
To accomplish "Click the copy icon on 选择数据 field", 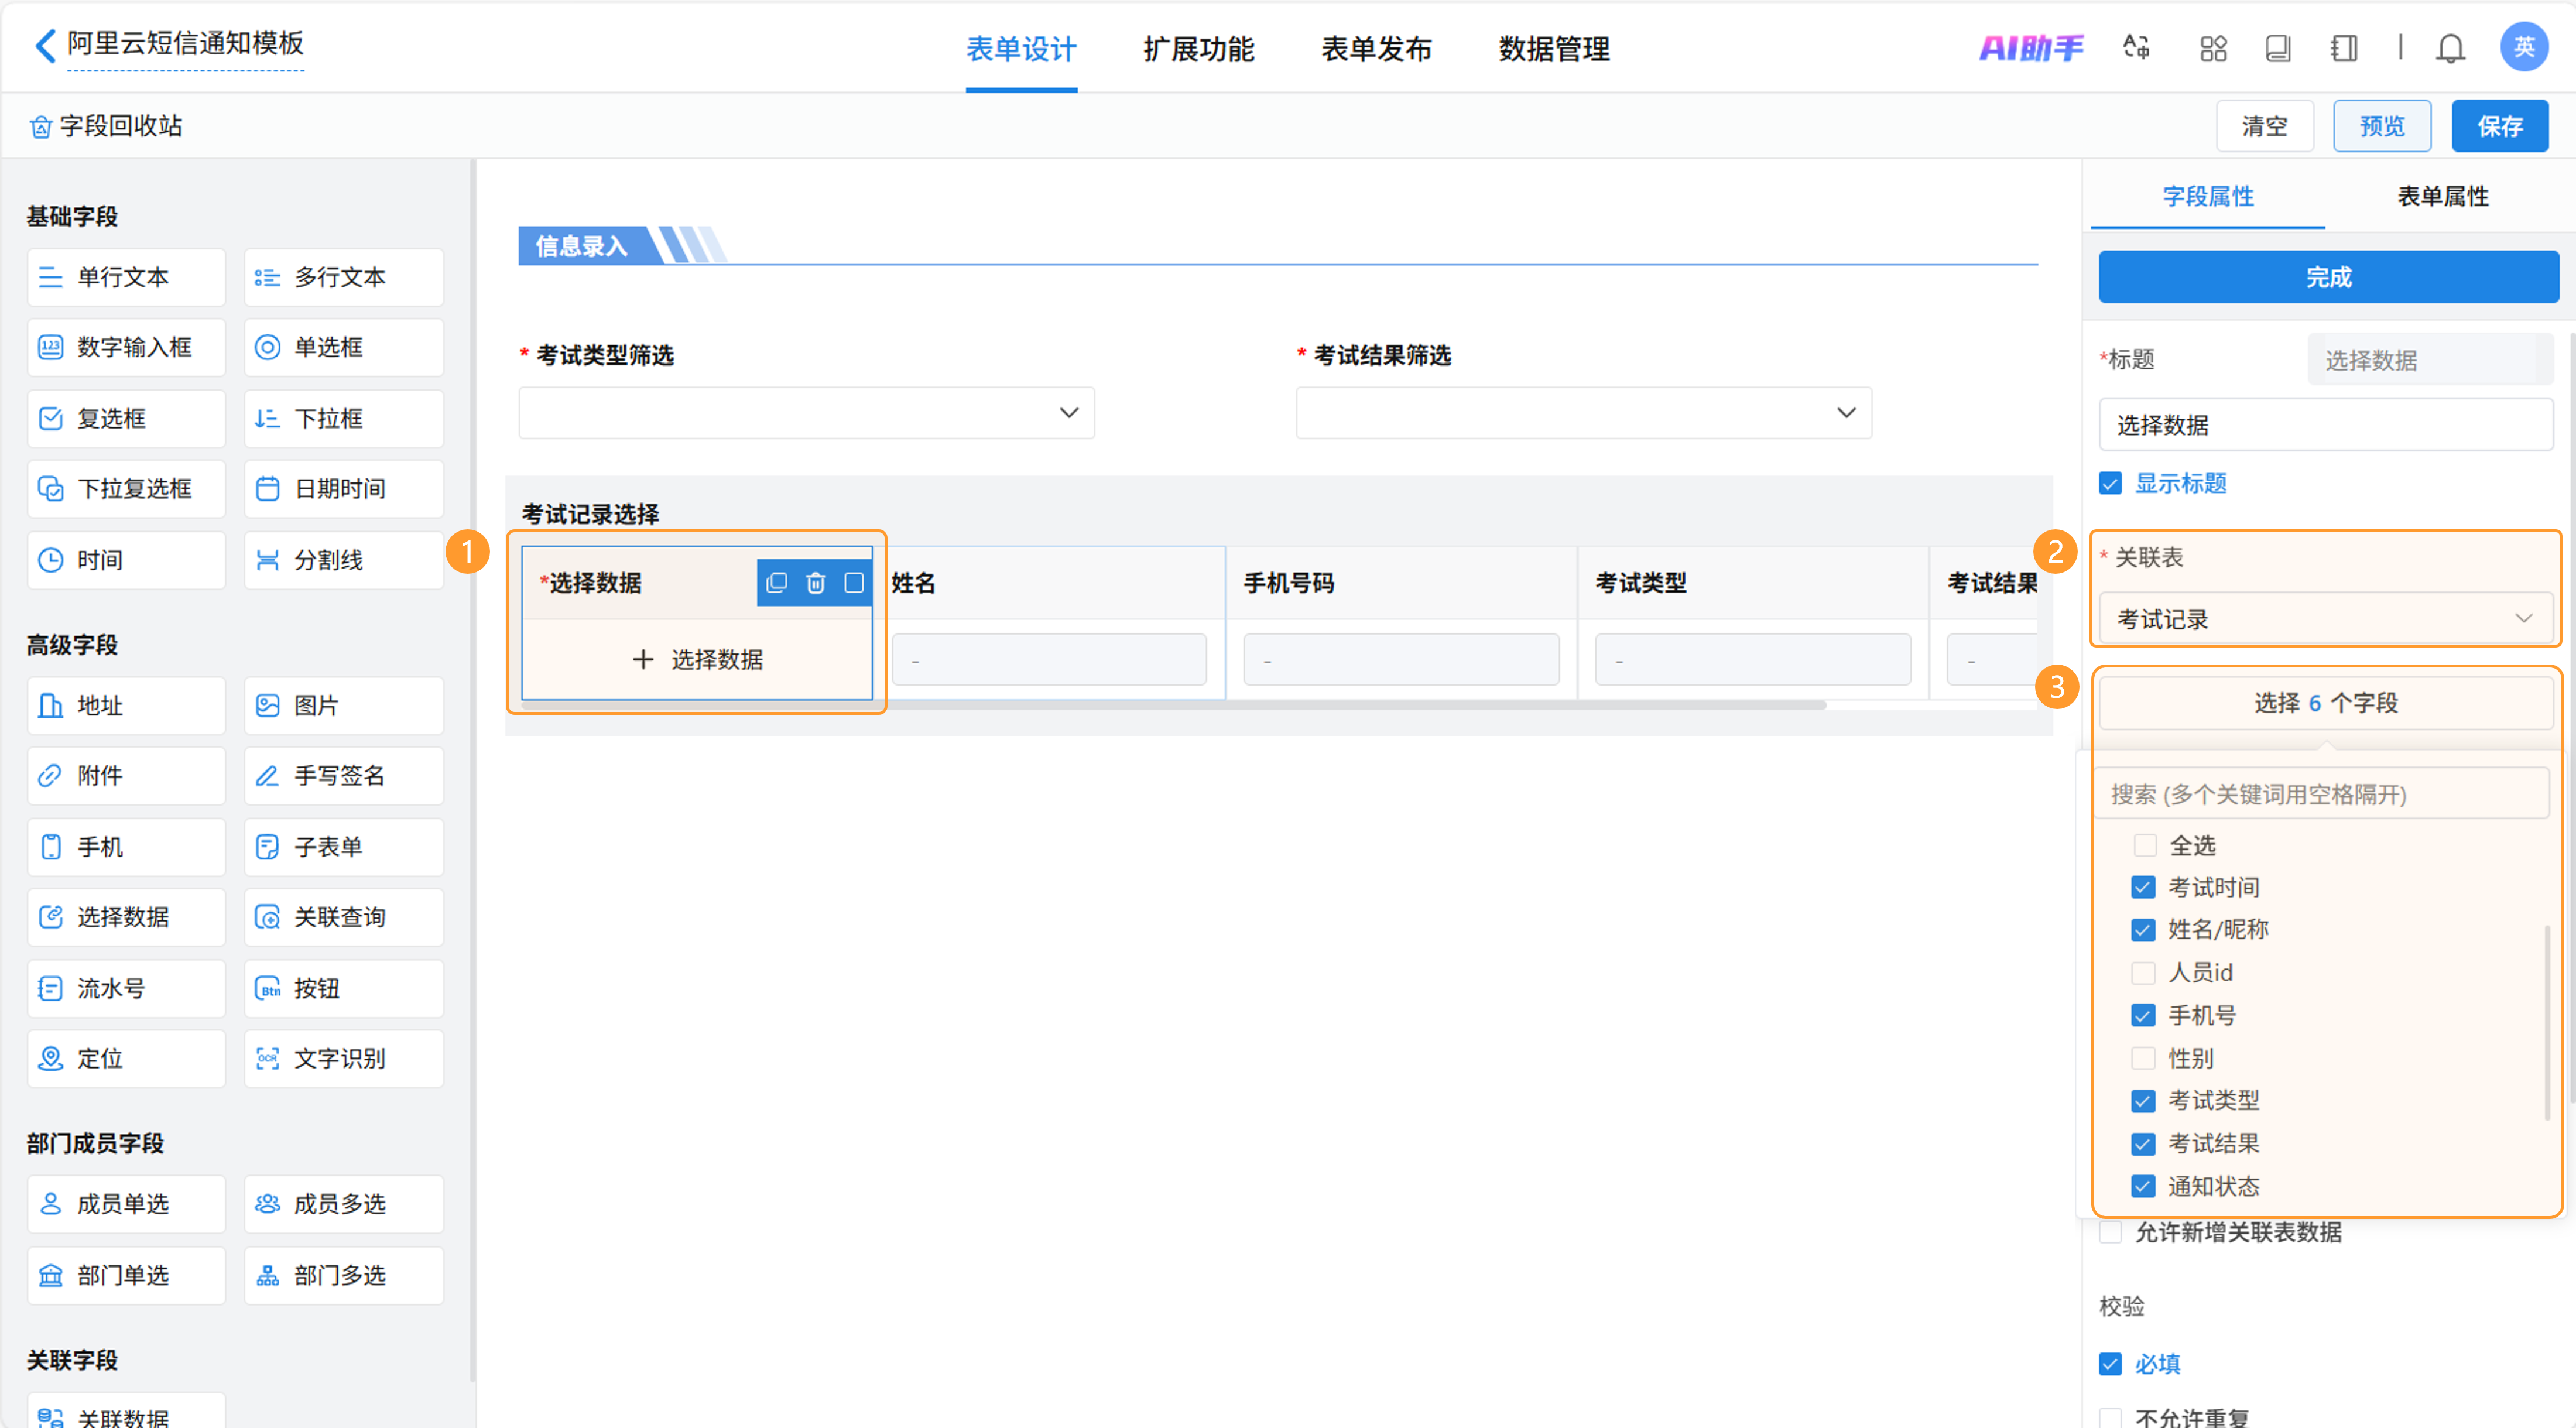I will point(776,583).
